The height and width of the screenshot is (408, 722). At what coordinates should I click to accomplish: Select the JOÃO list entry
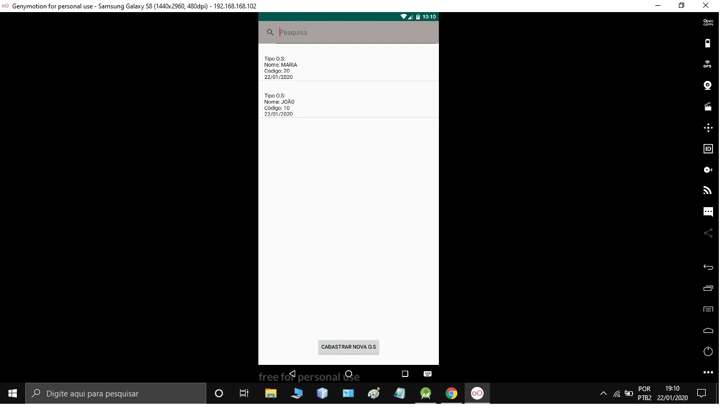(348, 105)
